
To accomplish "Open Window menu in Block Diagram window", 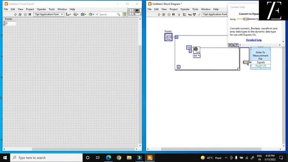I will click(206, 9).
